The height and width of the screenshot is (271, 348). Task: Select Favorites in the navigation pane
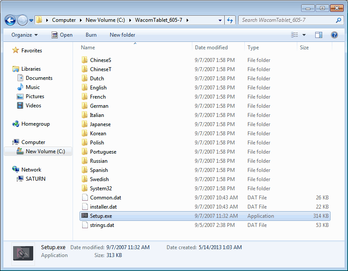27,51
